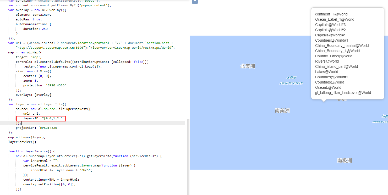The height and width of the screenshot is (195, 388).
Task: Click Rivers@World in the layer list
Action: [x=327, y=61]
